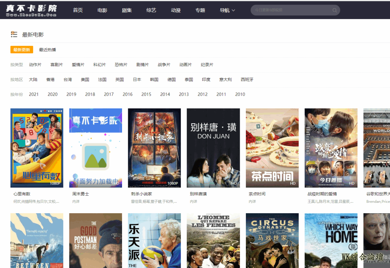Viewport: 390px width, 268px height.
Task: Pick the 西班牙 region filter
Action: click(247, 79)
